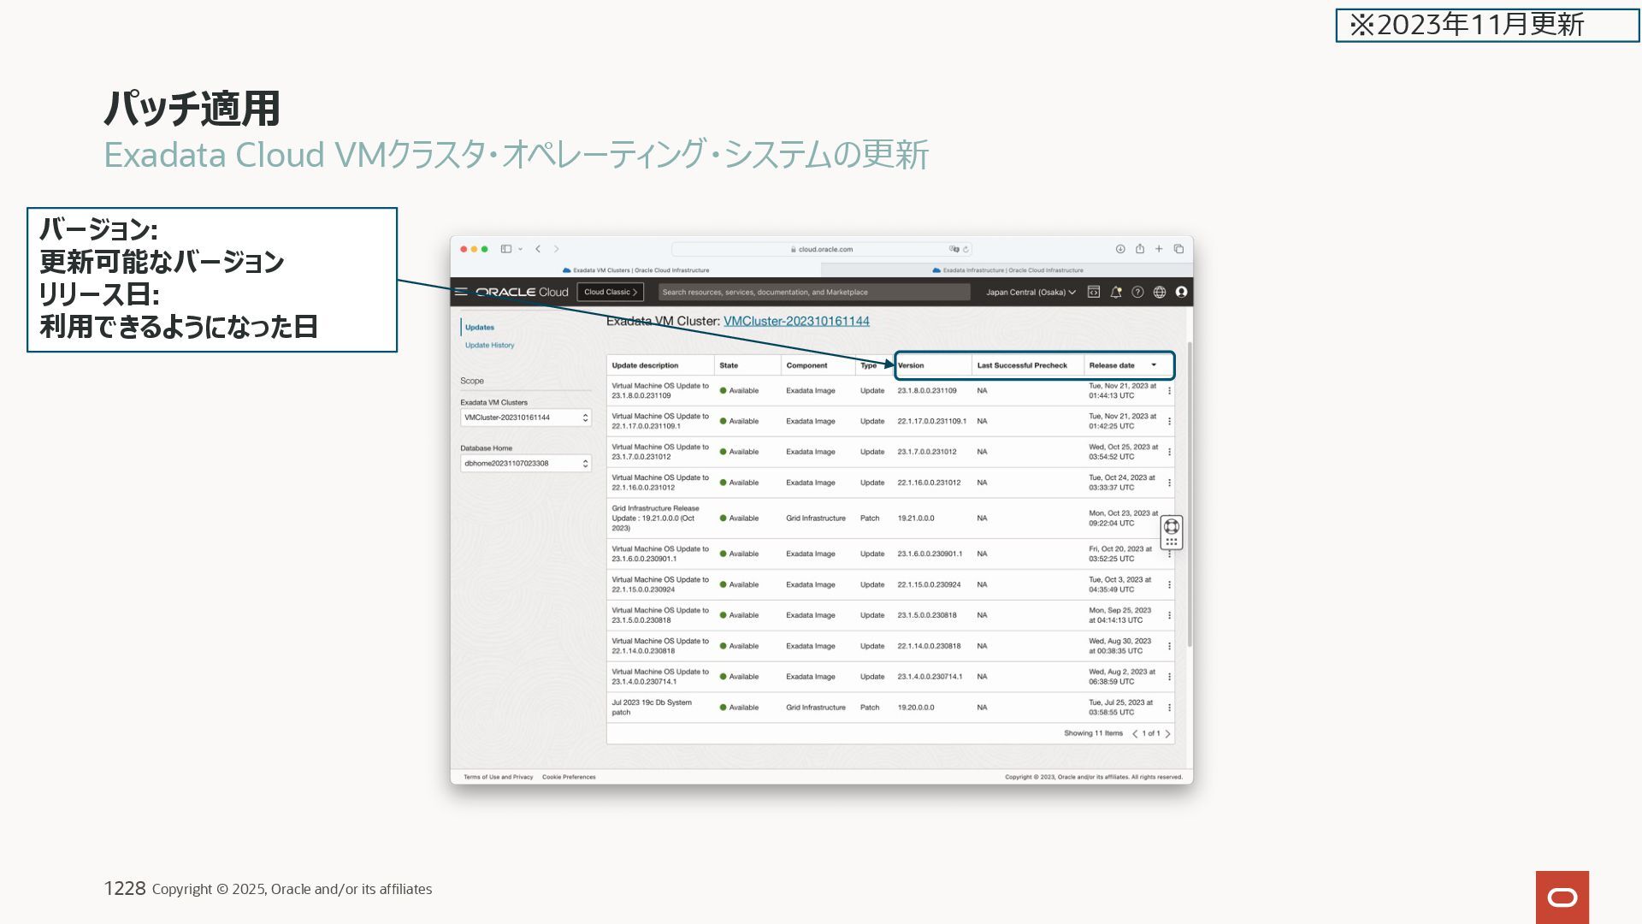
Task: Expand the Japan Central (Osaka) region dropdown
Action: pos(1031,292)
